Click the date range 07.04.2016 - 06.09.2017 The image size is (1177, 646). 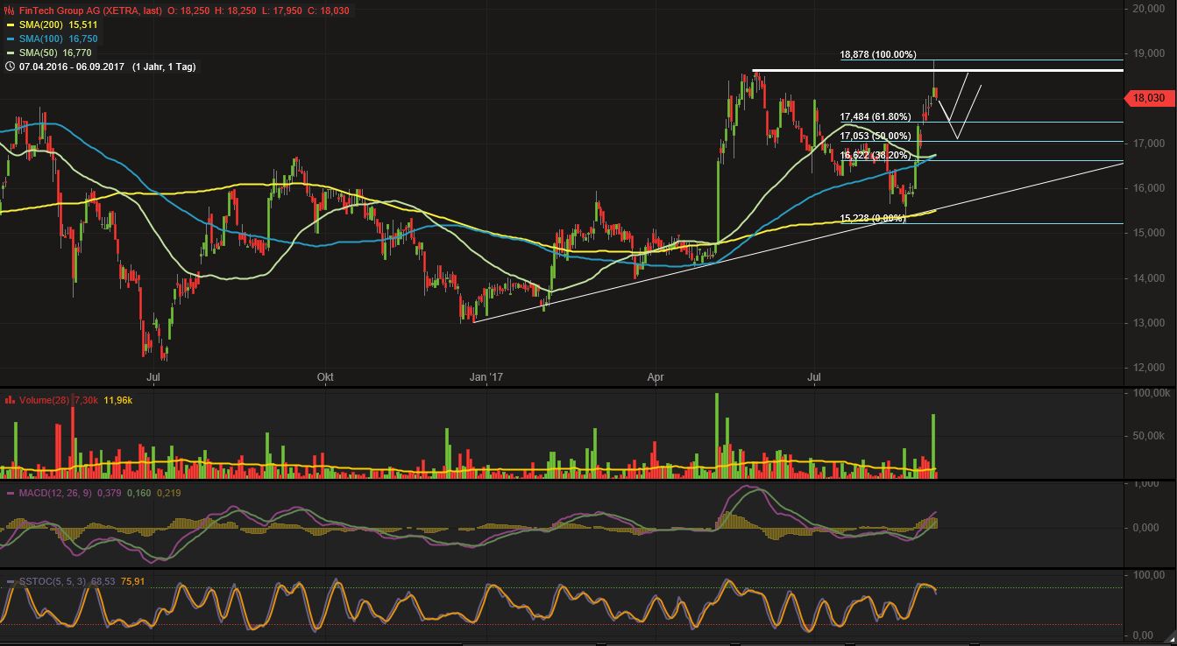point(70,66)
